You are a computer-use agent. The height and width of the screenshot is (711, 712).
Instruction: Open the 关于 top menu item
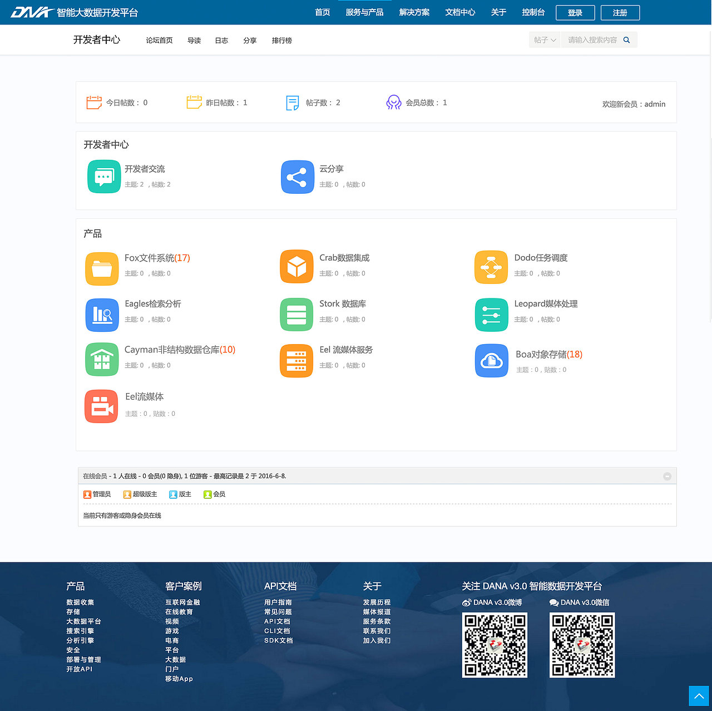coord(499,12)
